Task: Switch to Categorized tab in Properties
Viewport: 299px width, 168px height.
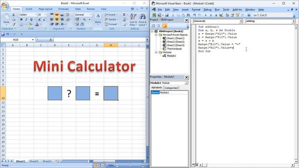Action: [171, 88]
